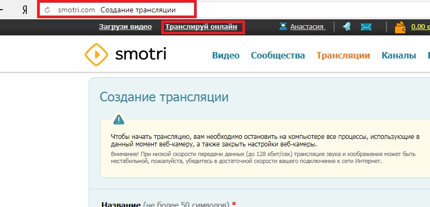
Task: Open the Каналы section
Action: pyautogui.click(x=399, y=56)
